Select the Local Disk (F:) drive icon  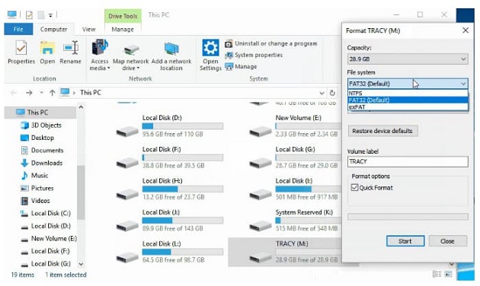127,163
